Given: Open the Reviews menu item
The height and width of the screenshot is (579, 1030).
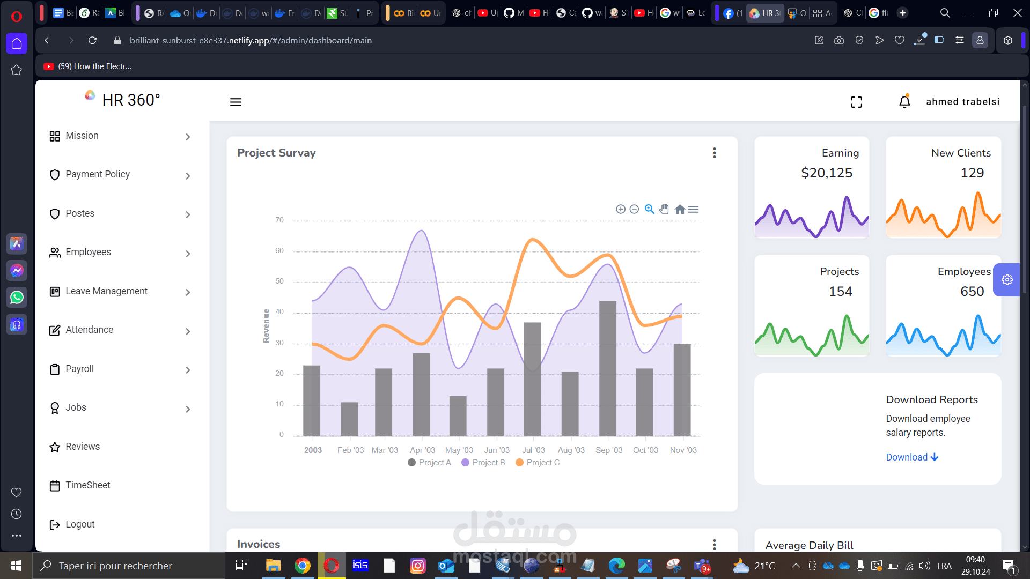Looking at the screenshot, I should (83, 447).
